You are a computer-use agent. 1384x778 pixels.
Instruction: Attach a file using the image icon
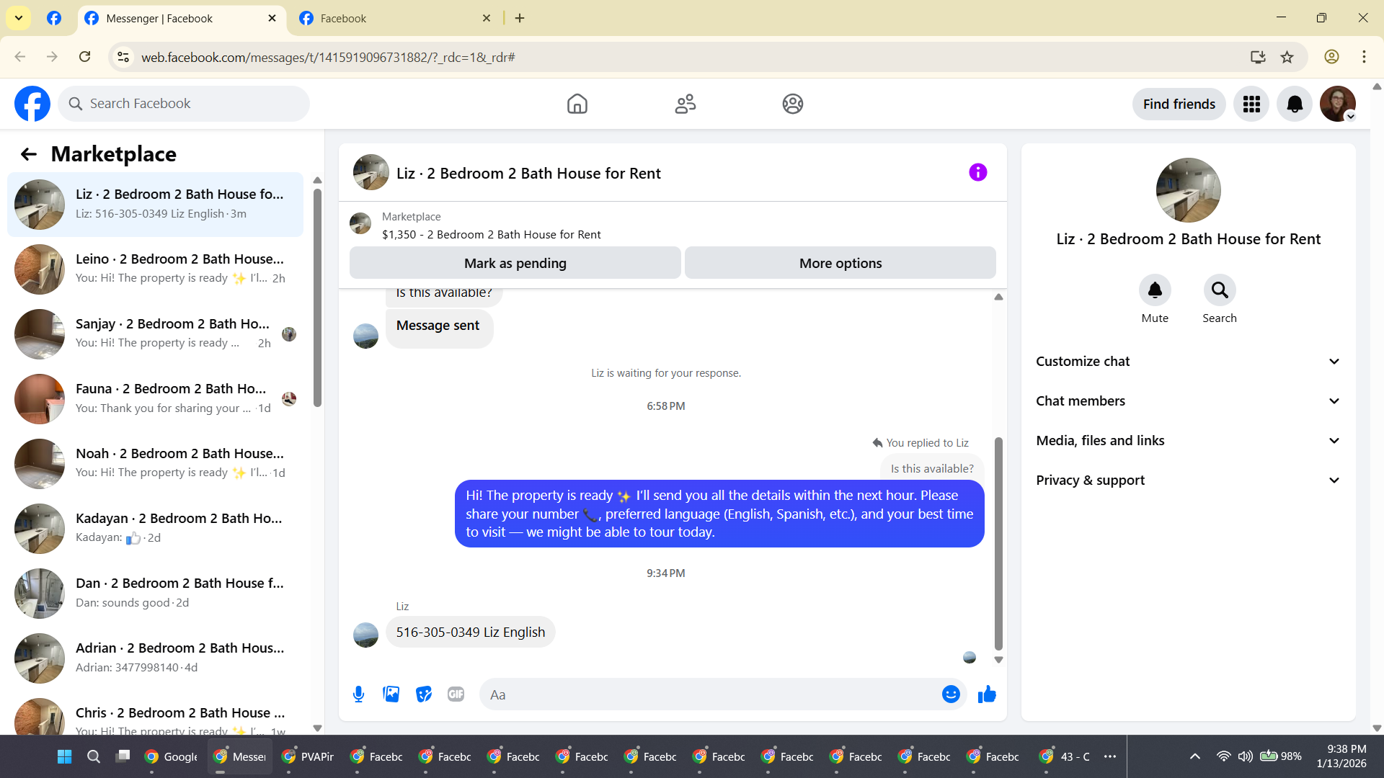(x=391, y=694)
